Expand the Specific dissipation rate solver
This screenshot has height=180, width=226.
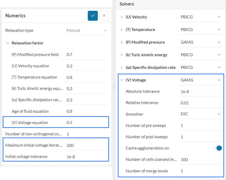(x=122, y=68)
